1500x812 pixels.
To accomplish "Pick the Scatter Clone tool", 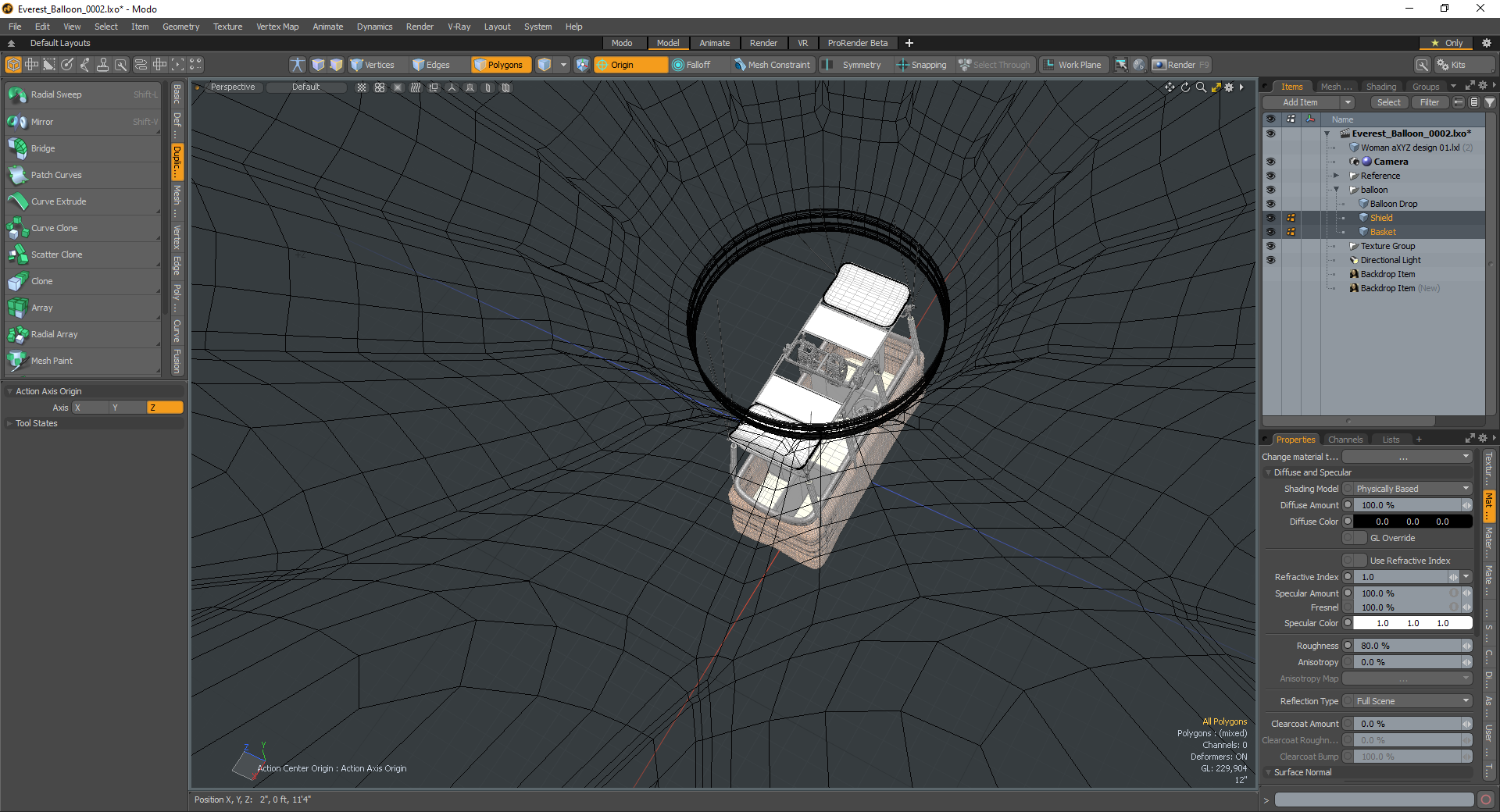I will [56, 255].
